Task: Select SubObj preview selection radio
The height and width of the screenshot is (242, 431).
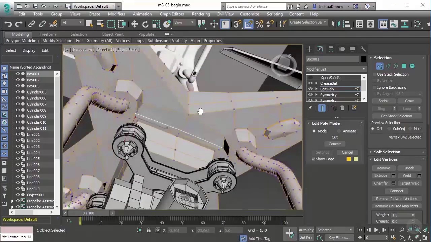Action: pos(389,129)
